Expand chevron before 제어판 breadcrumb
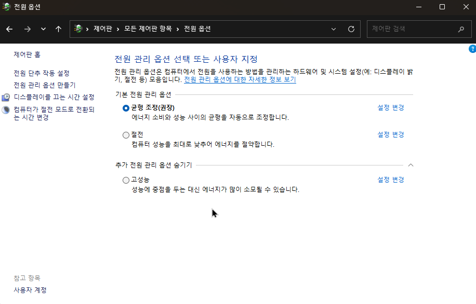 pos(87,29)
